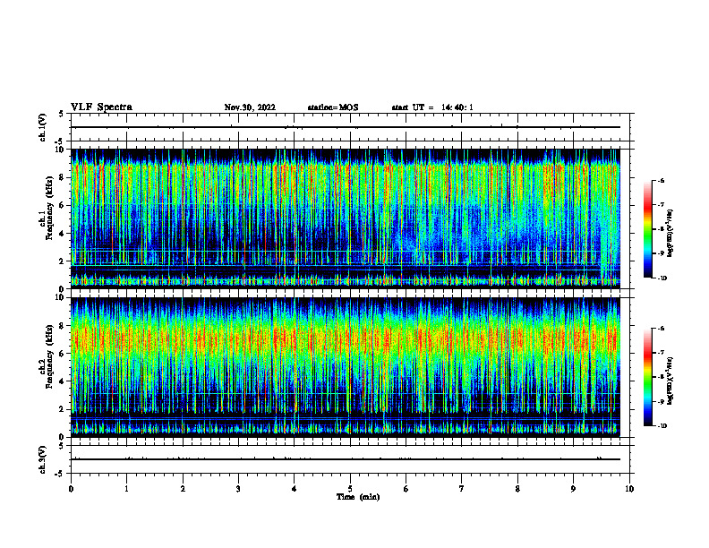The width and height of the screenshot is (709, 548).
Task: Click the "station=MOS" header label
Action: [333, 107]
